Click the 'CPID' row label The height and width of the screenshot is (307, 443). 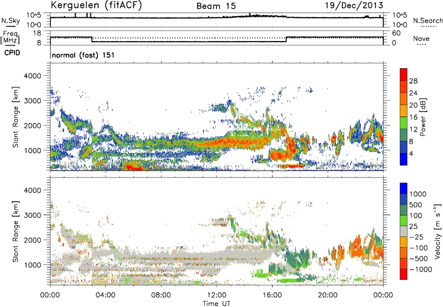12,53
